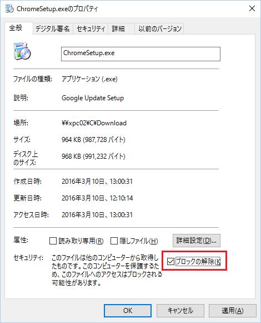
Task: Click the キャンセル button
Action: pos(180,310)
